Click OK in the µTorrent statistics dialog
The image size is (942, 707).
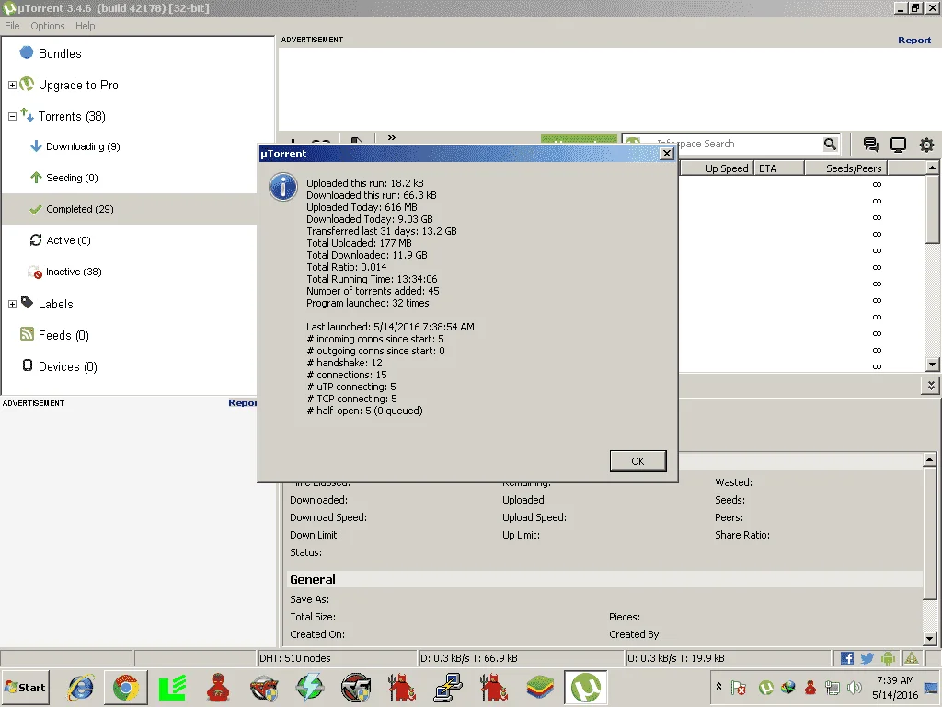coord(638,461)
